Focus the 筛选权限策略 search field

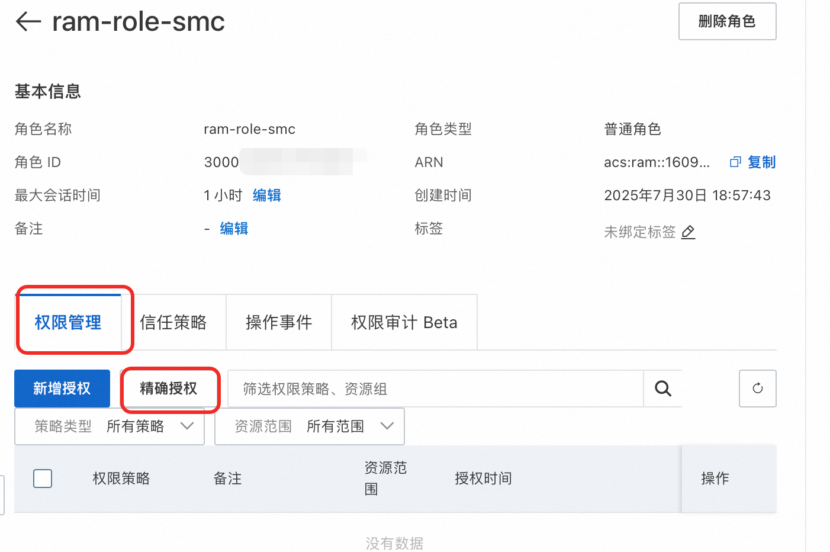(x=436, y=389)
